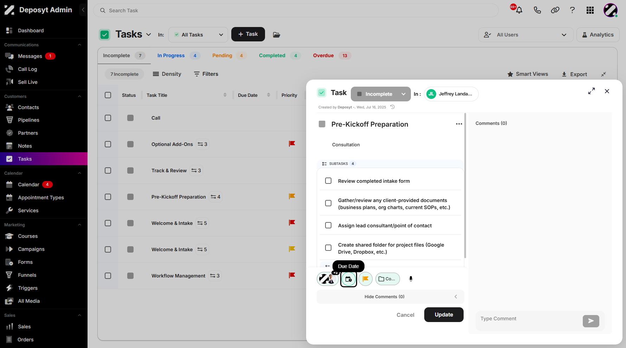Open the assignees avatar group
This screenshot has height=348, width=626.
pyautogui.click(x=328, y=279)
